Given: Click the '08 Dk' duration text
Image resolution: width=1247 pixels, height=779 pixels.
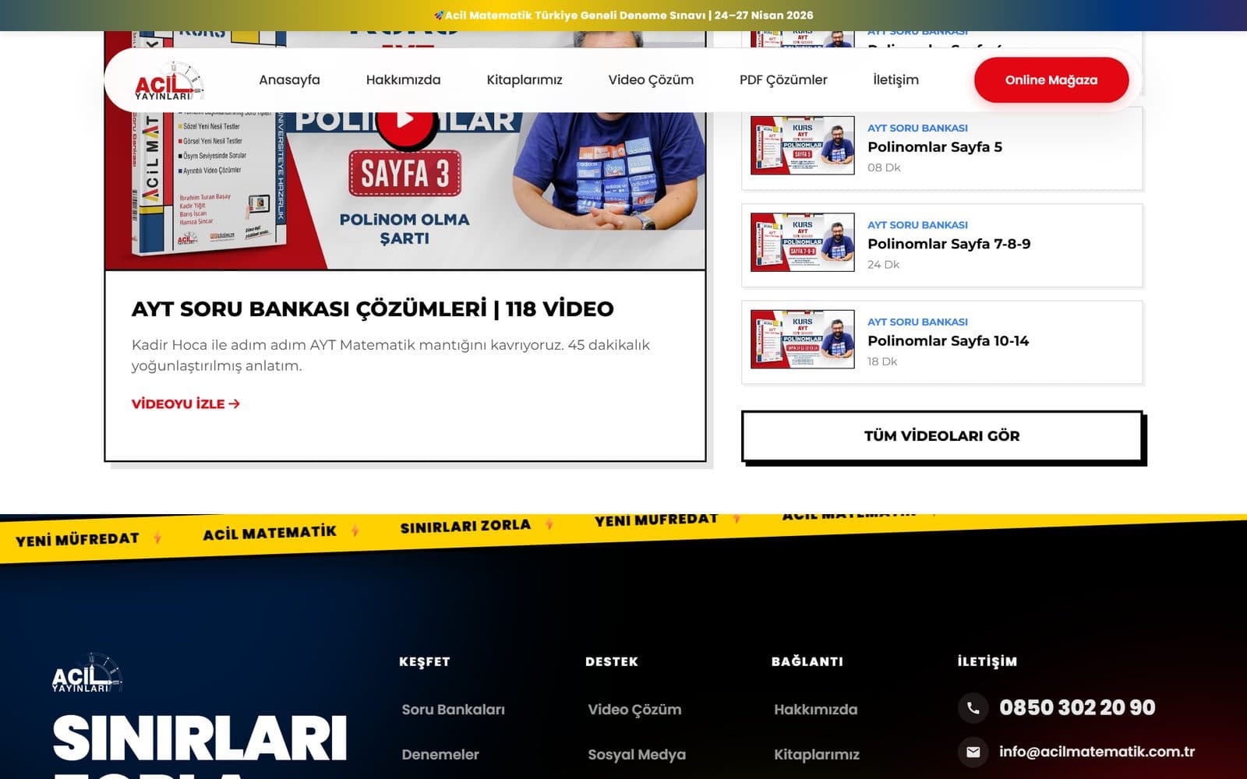Looking at the screenshot, I should (x=884, y=167).
